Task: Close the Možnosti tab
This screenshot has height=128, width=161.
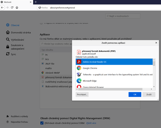Action: (31, 2)
